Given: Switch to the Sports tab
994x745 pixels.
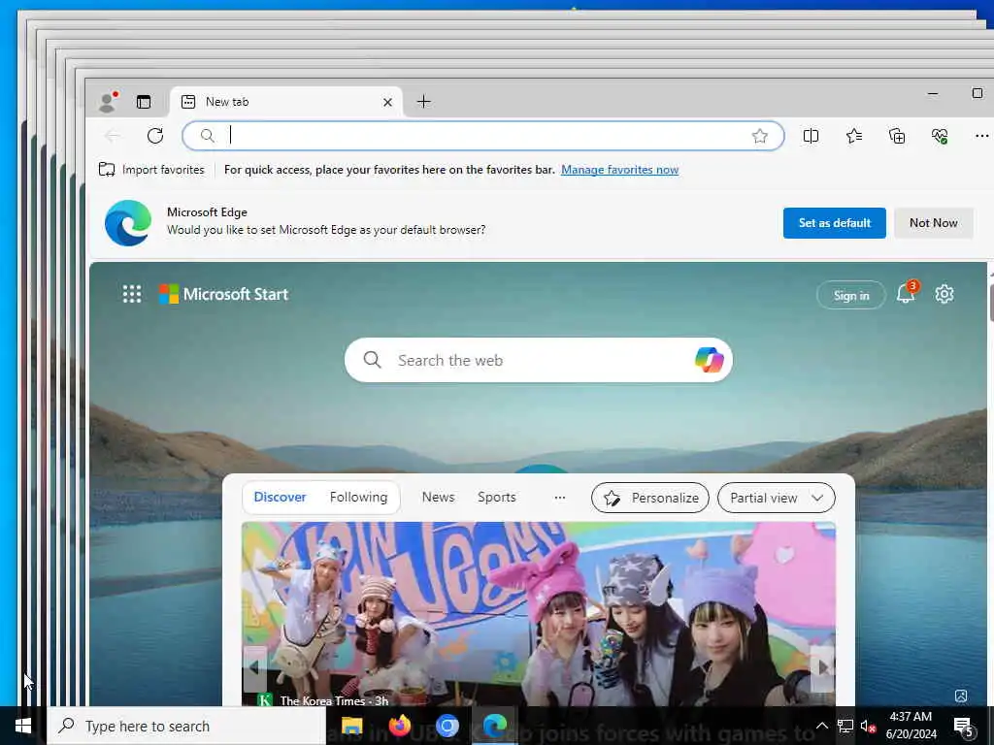Looking at the screenshot, I should [x=496, y=498].
